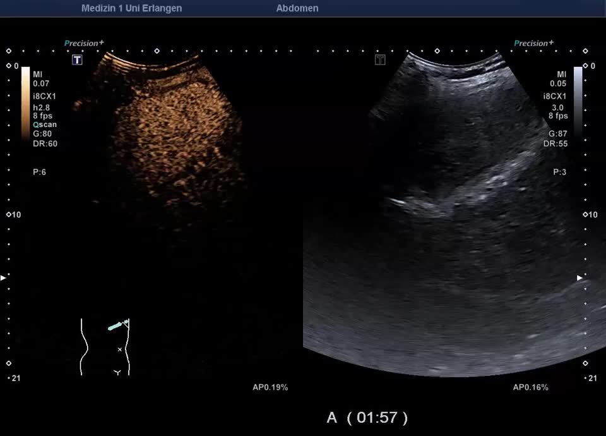Click the AP0.19% acoustic power readout
The height and width of the screenshot is (436, 606).
[270, 387]
